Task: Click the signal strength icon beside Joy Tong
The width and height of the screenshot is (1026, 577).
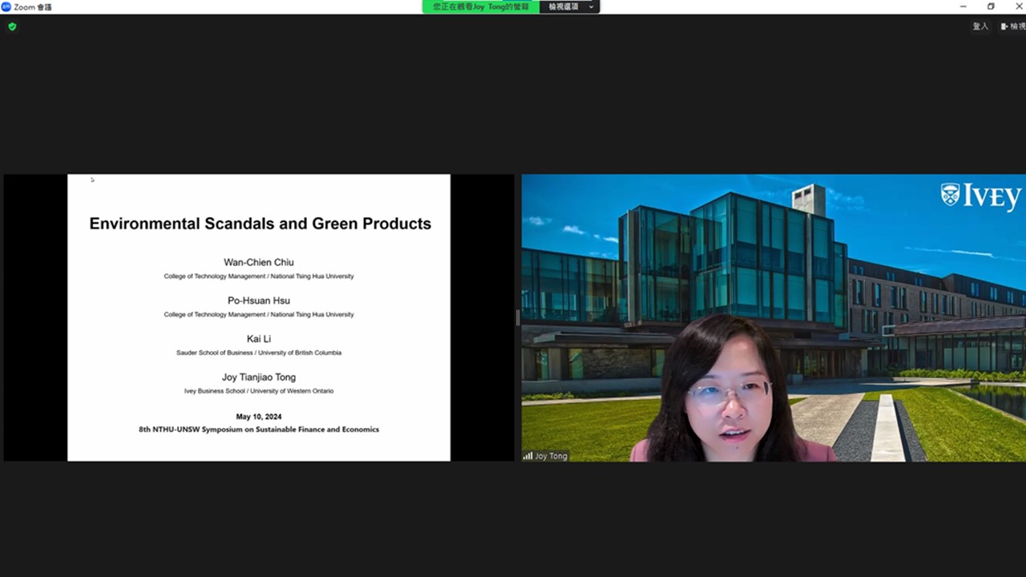Action: click(528, 456)
